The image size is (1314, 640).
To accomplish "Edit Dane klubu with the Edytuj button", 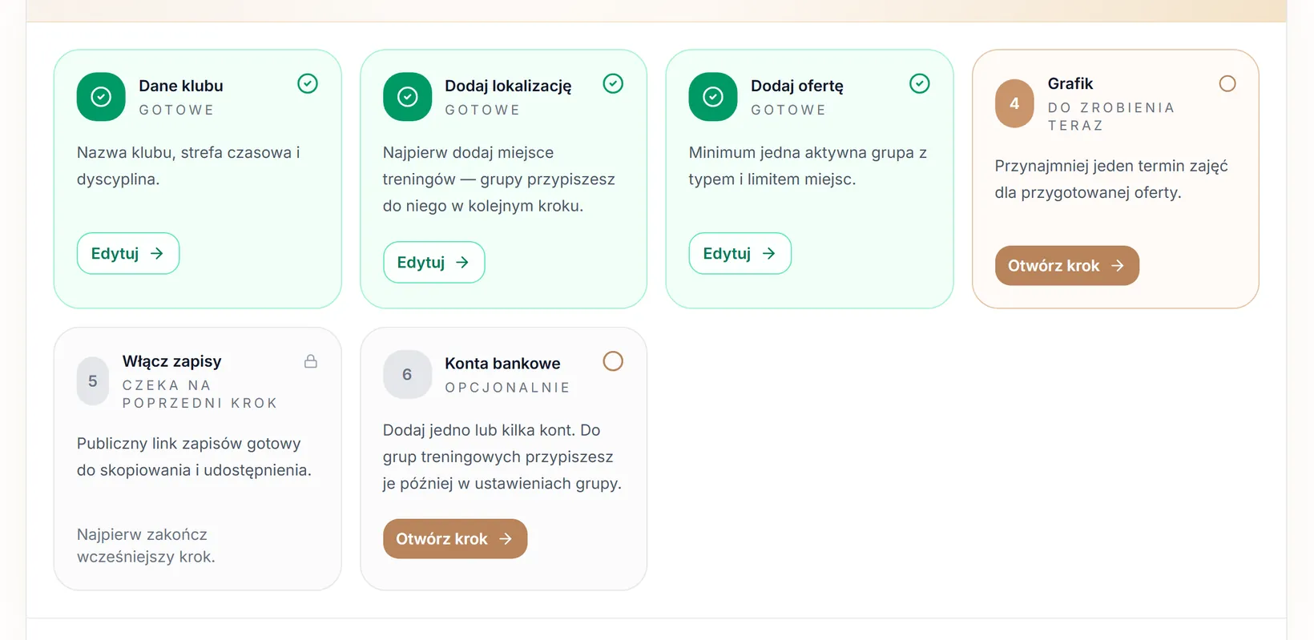I will pos(128,253).
